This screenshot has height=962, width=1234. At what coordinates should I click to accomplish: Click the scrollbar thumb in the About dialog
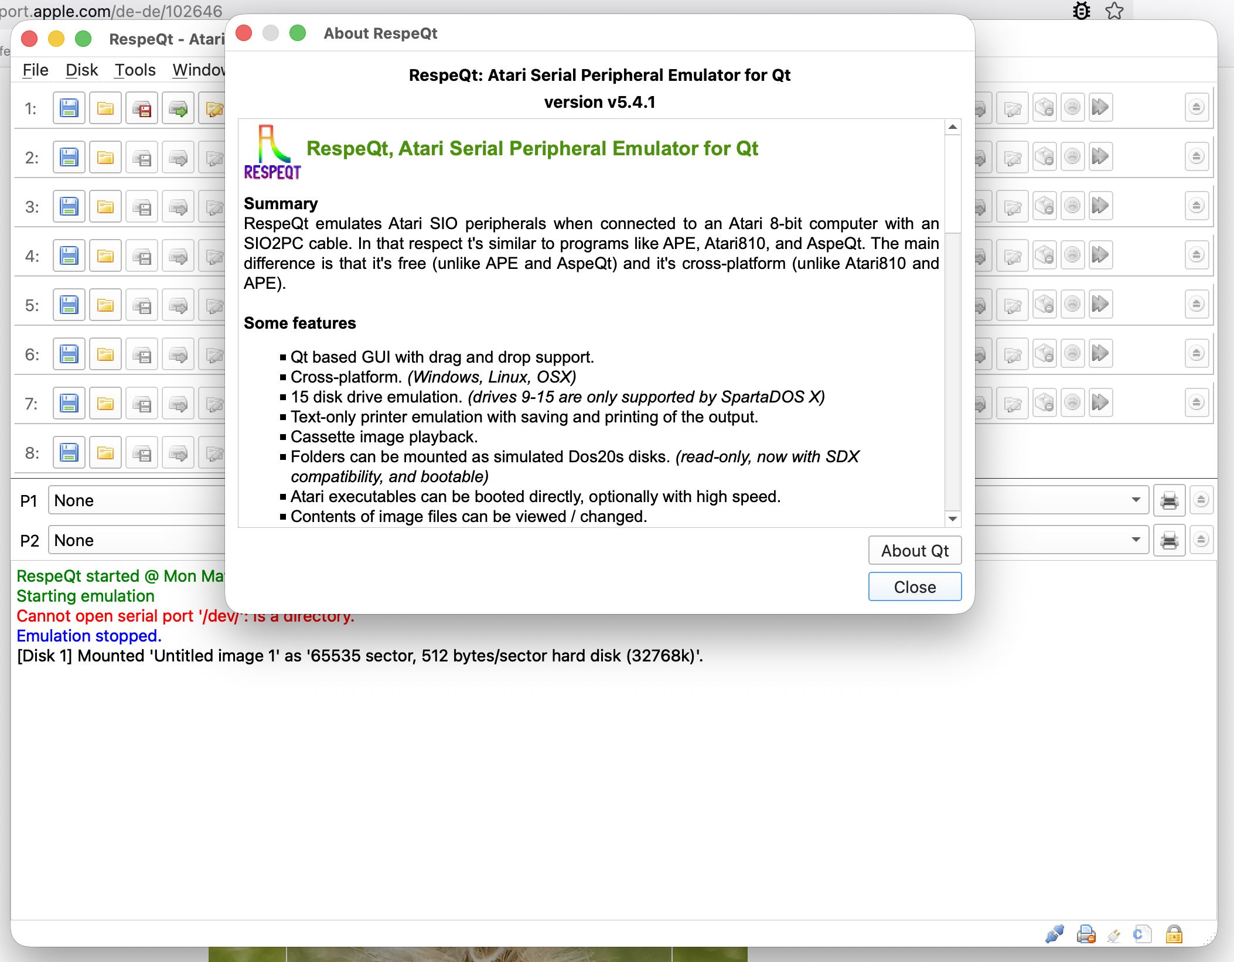coord(953,184)
